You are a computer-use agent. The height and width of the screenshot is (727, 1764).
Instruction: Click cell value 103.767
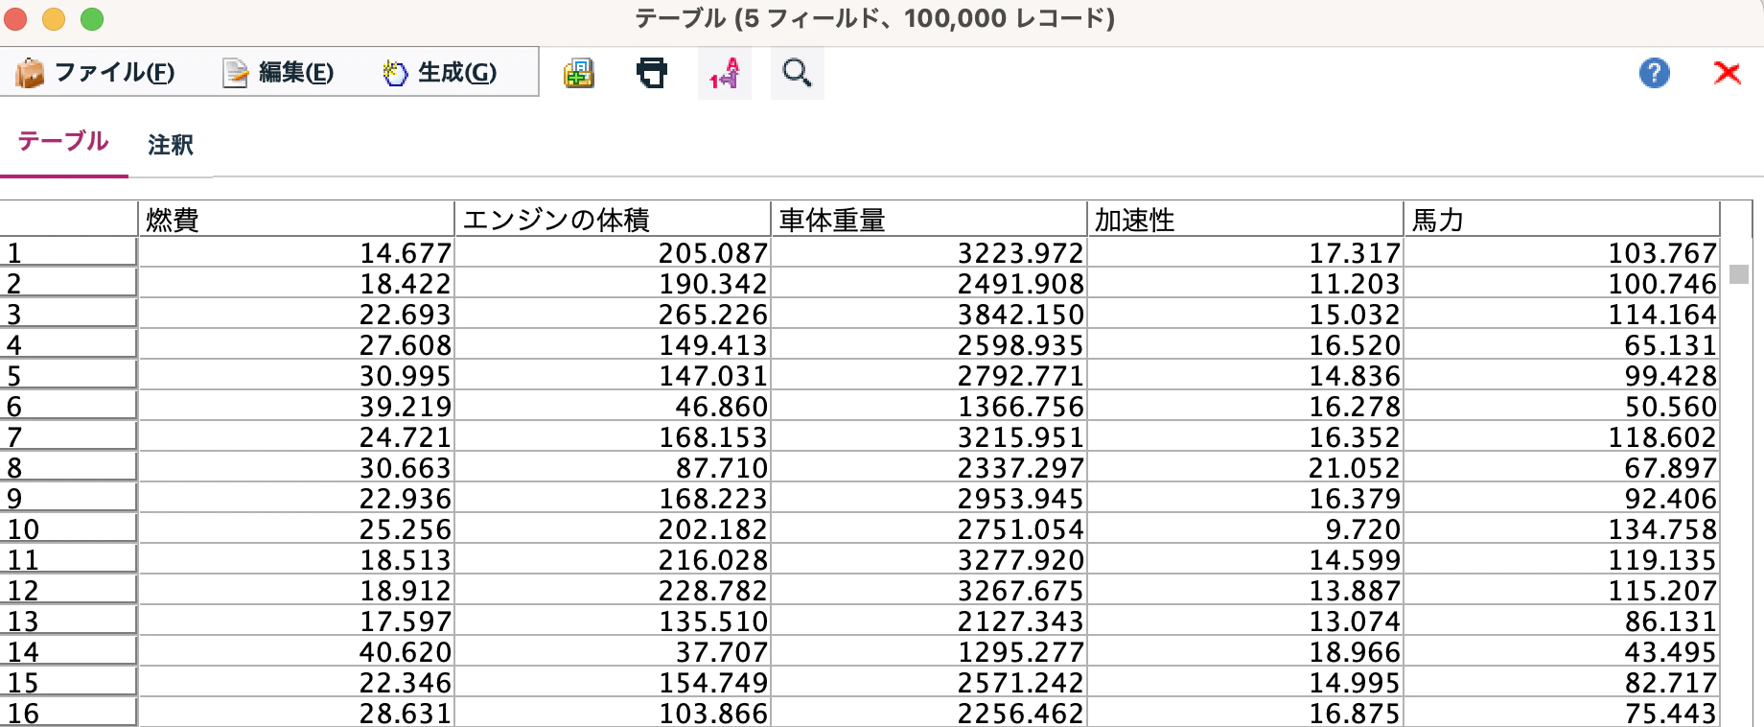tap(1662, 253)
